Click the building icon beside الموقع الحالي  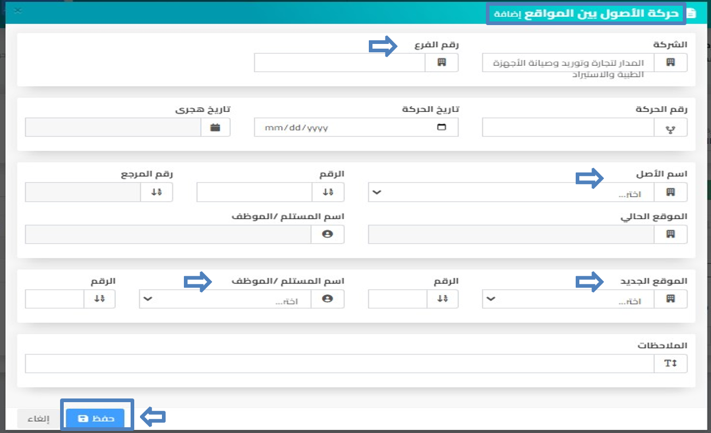tap(671, 234)
